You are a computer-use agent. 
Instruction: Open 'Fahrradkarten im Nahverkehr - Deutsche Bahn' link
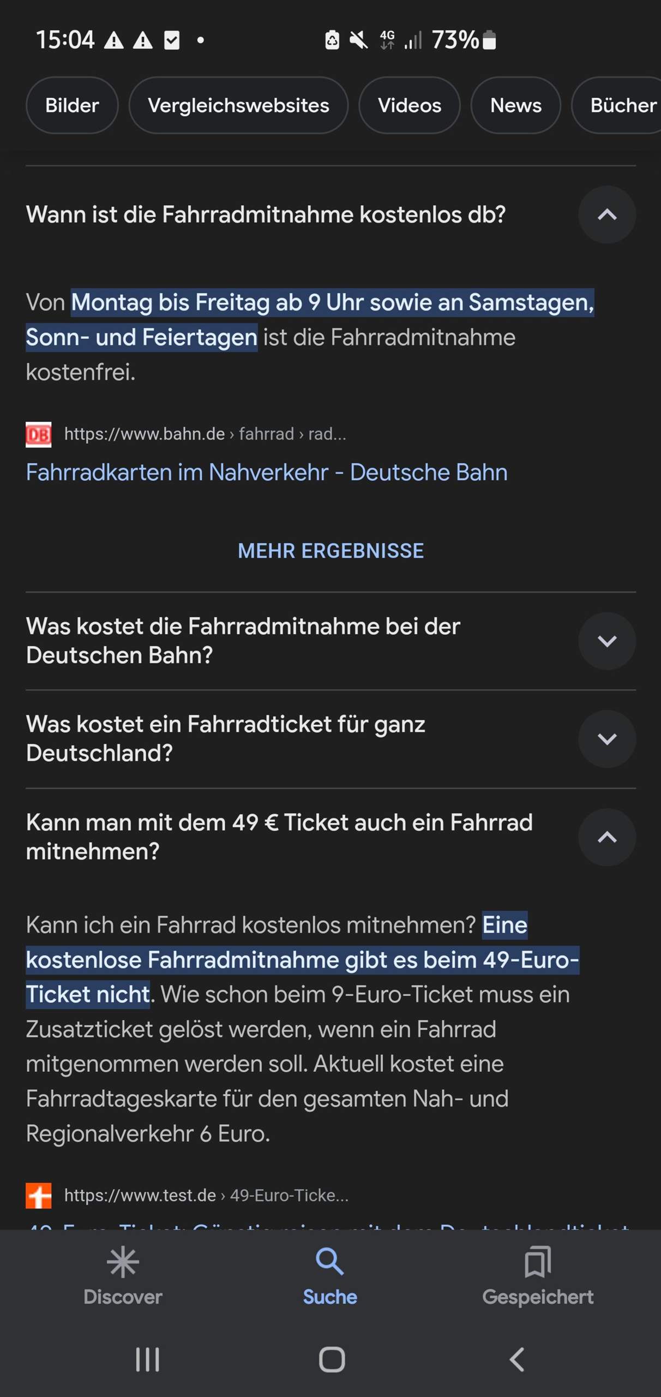coord(267,473)
